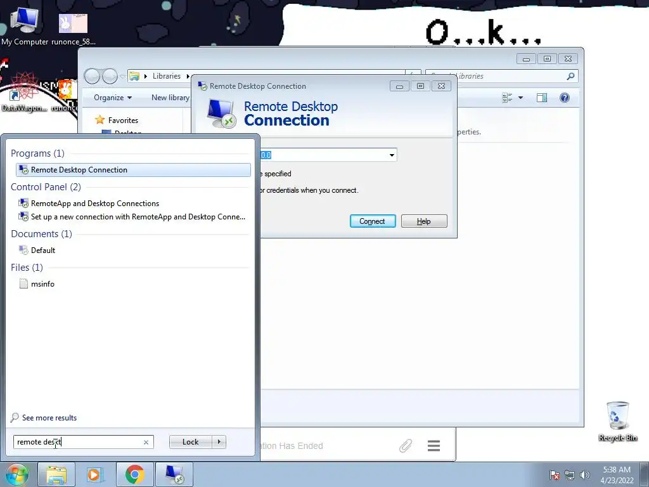This screenshot has width=649, height=487.
Task: Click Libraries in the Explorer address bar
Action: point(167,76)
